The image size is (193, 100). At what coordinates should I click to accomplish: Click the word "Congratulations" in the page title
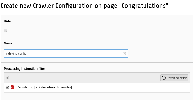[144, 6]
